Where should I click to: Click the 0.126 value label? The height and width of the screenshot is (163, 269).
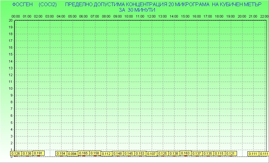tap(16, 153)
